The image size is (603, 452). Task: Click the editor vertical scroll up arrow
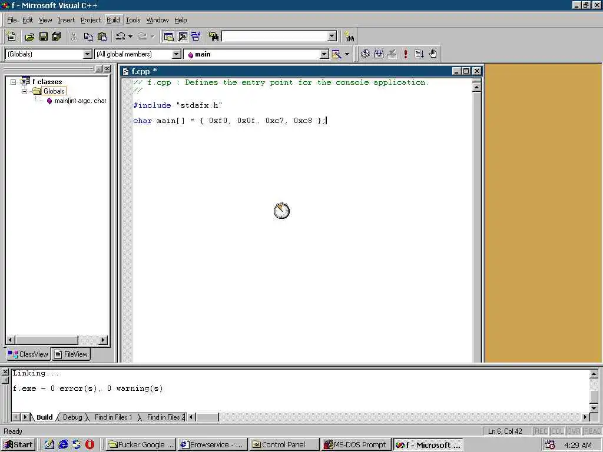tap(476, 88)
